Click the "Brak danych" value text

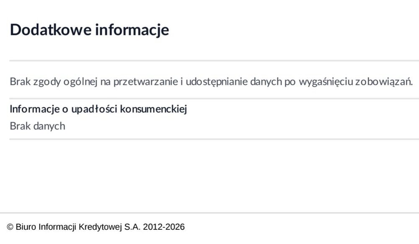37,126
